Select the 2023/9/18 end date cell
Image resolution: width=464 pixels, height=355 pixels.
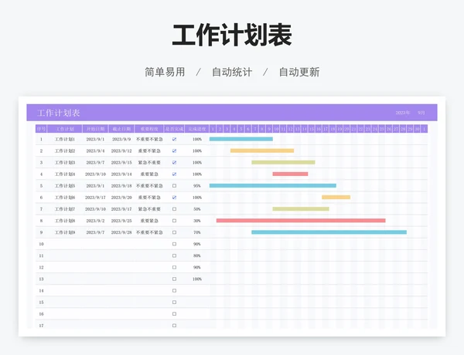click(121, 186)
